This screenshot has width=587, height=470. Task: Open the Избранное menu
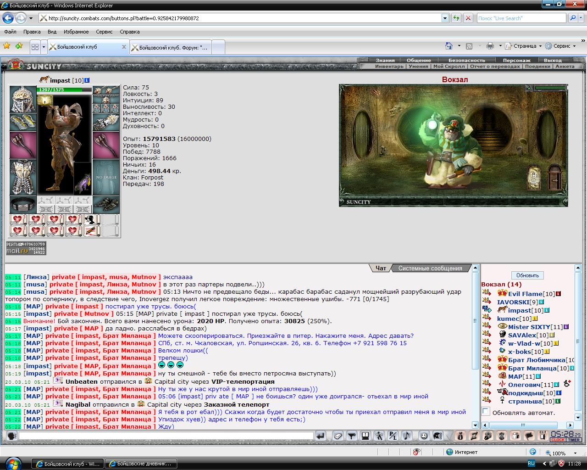click(76, 32)
